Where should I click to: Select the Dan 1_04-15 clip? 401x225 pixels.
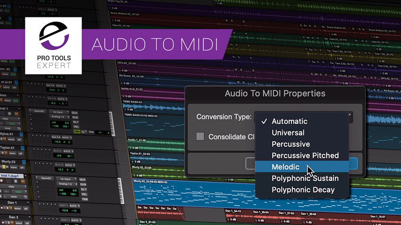point(238,216)
